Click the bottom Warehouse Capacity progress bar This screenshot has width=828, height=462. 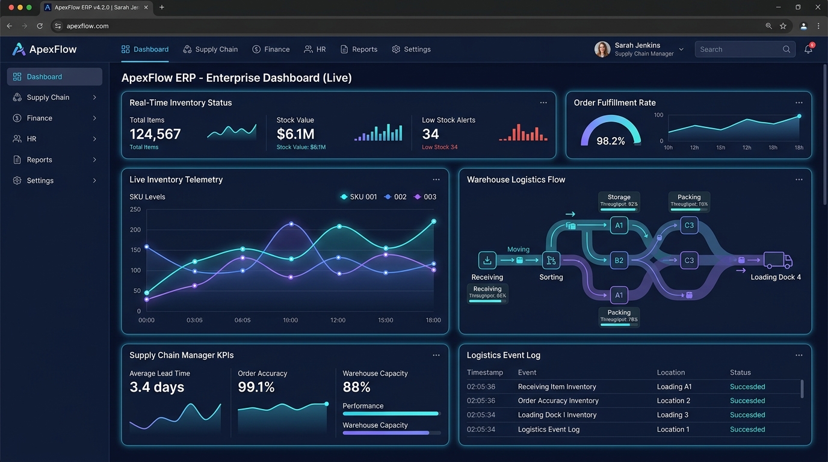pyautogui.click(x=391, y=433)
